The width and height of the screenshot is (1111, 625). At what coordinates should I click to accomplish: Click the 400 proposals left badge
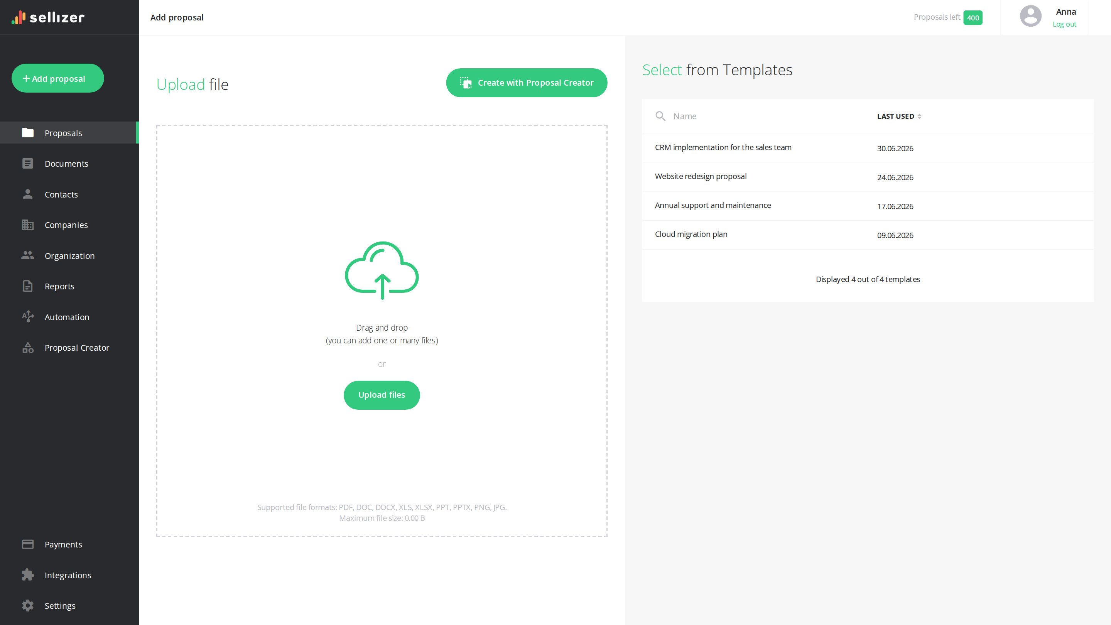973,18
